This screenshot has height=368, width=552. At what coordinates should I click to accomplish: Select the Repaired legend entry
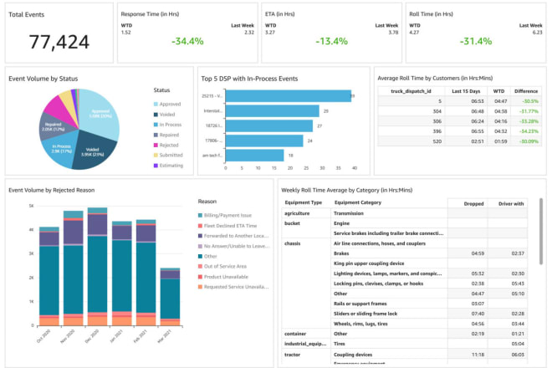(166, 135)
